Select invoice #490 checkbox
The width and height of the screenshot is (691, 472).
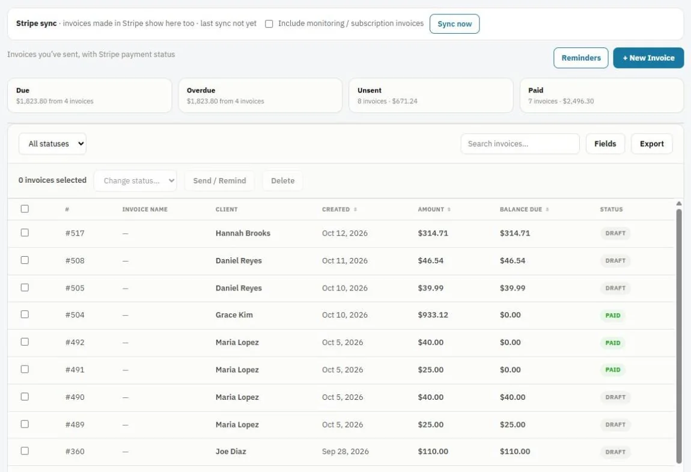25,397
